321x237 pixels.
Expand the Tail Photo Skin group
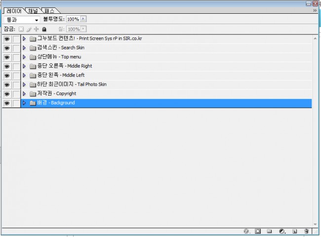tap(24, 84)
